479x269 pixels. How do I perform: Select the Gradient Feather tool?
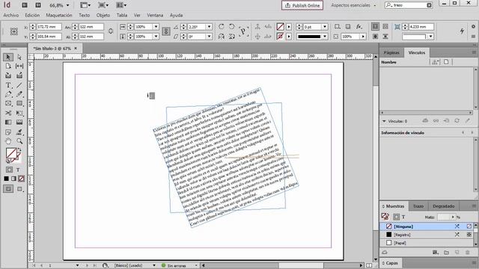point(19,123)
